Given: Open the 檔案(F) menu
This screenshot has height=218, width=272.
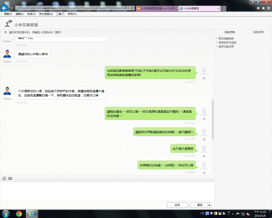Looking at the screenshot, I should (8, 14).
